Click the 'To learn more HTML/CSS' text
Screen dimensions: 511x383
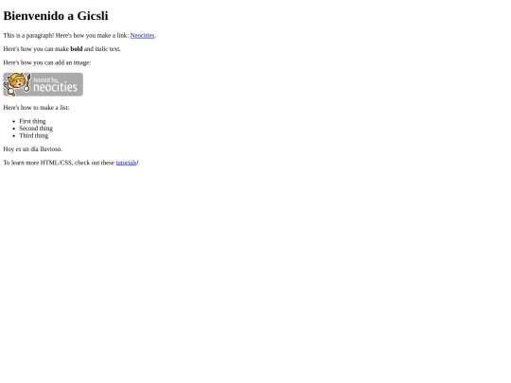click(38, 163)
